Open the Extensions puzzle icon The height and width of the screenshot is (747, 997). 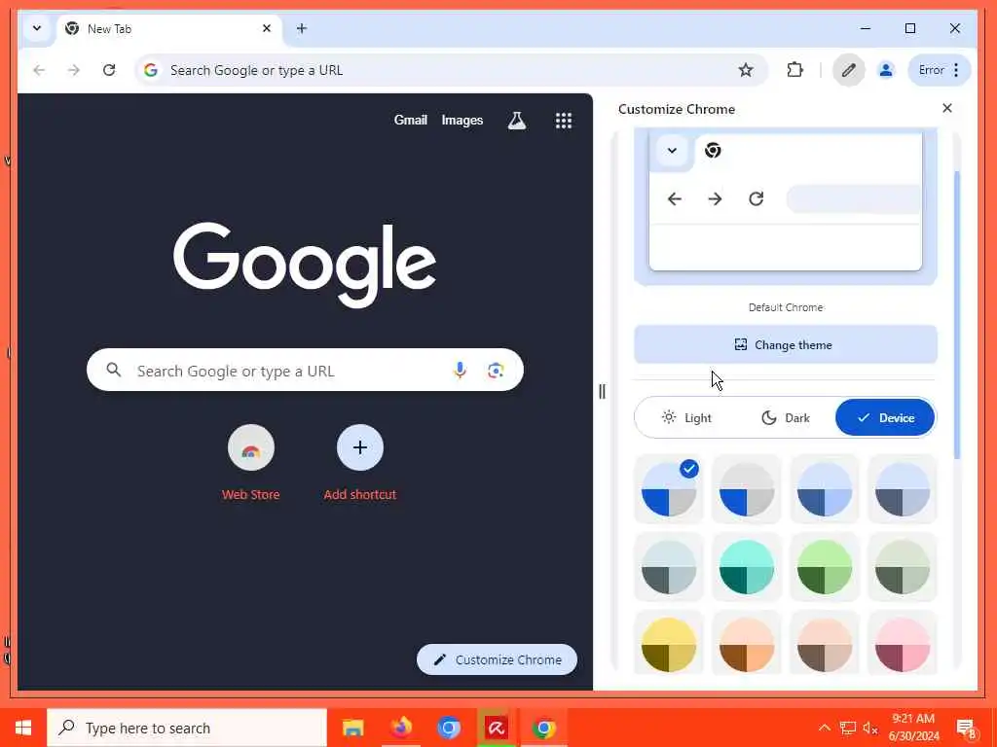click(x=794, y=70)
